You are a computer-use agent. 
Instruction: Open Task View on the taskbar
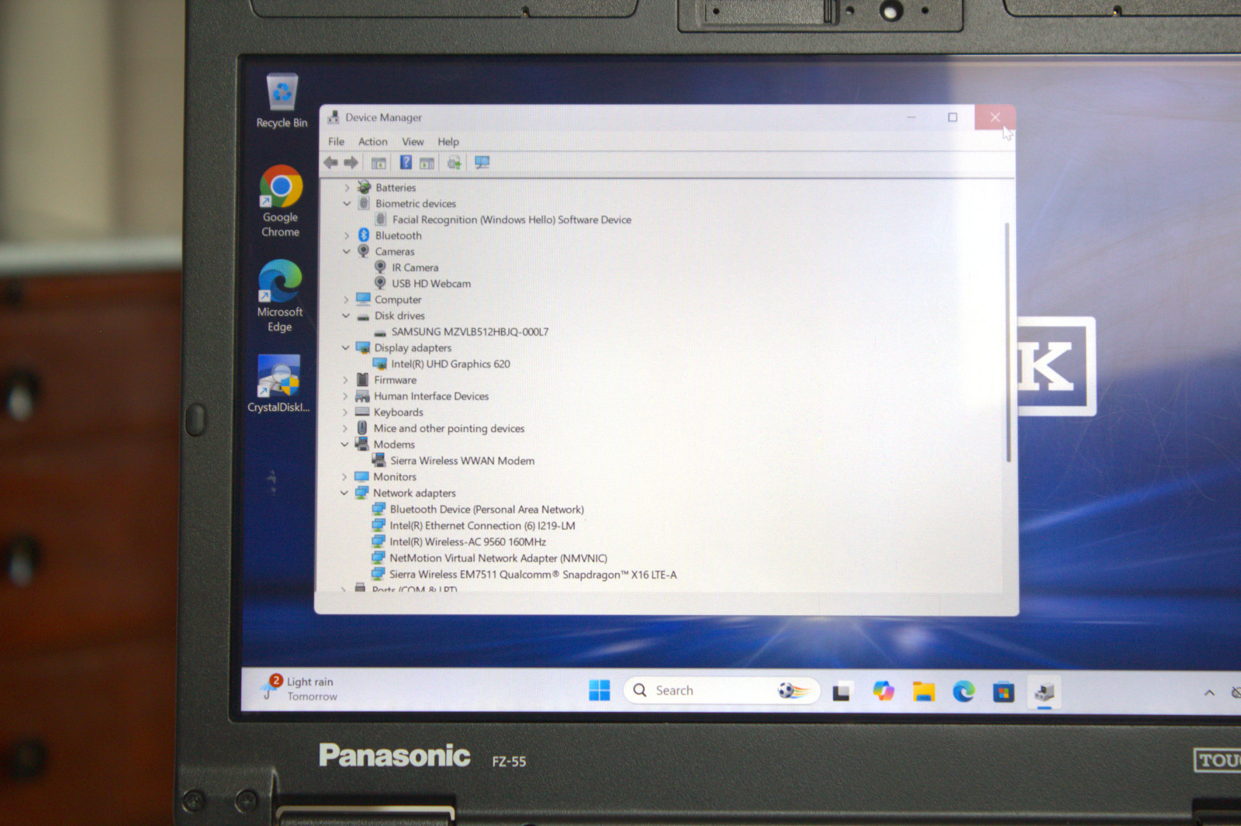(x=842, y=692)
